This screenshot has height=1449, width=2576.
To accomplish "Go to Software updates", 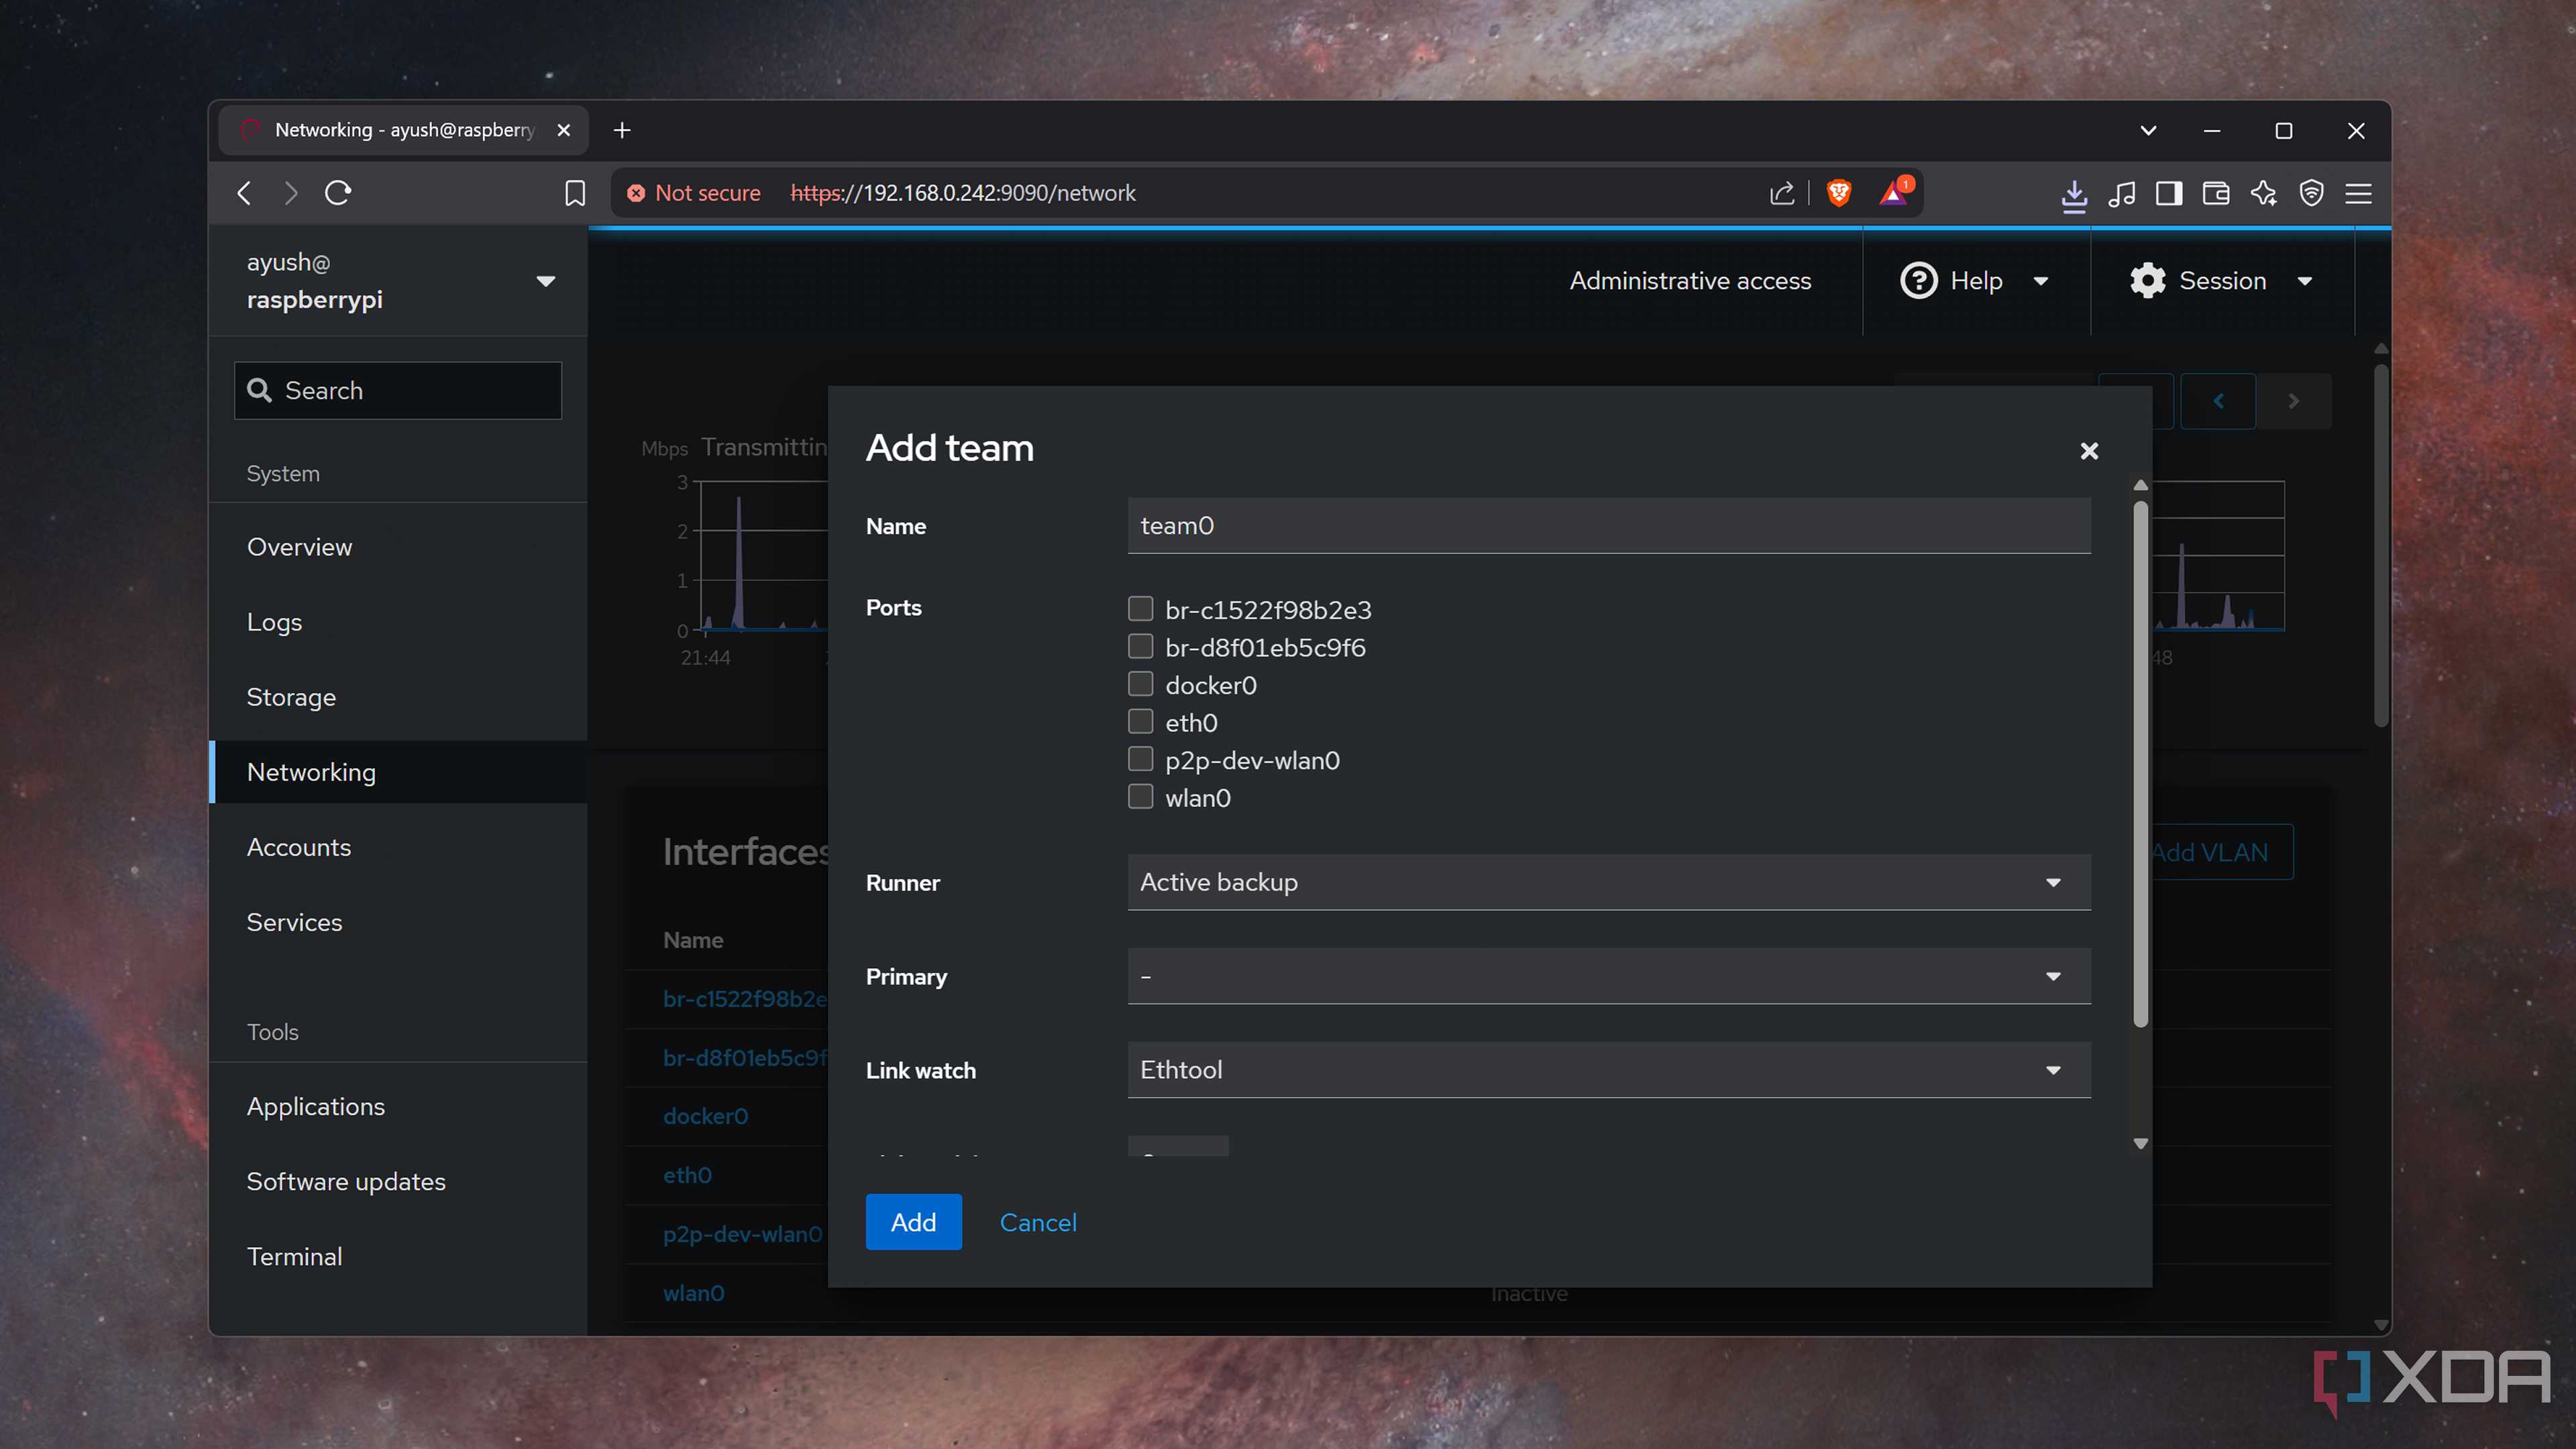I will [398, 1181].
